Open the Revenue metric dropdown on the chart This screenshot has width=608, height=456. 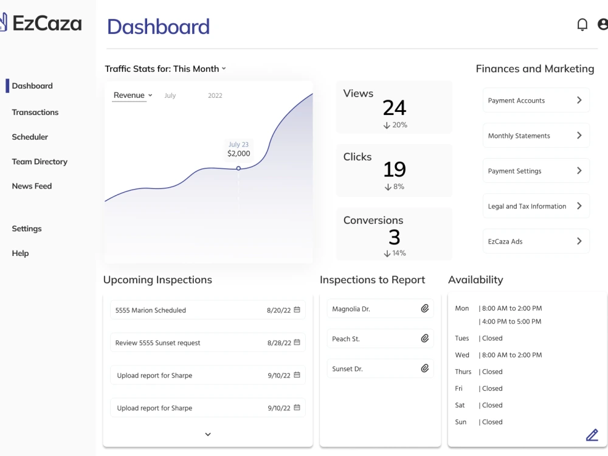click(x=131, y=95)
